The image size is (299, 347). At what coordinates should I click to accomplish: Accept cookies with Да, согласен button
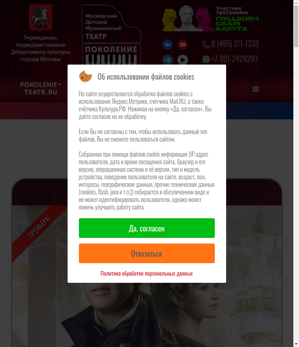pyautogui.click(x=147, y=228)
